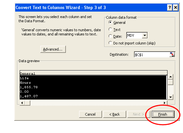This screenshot has width=183, height=133.
Task: Open the Advanced settings dialog
Action: tap(53, 49)
